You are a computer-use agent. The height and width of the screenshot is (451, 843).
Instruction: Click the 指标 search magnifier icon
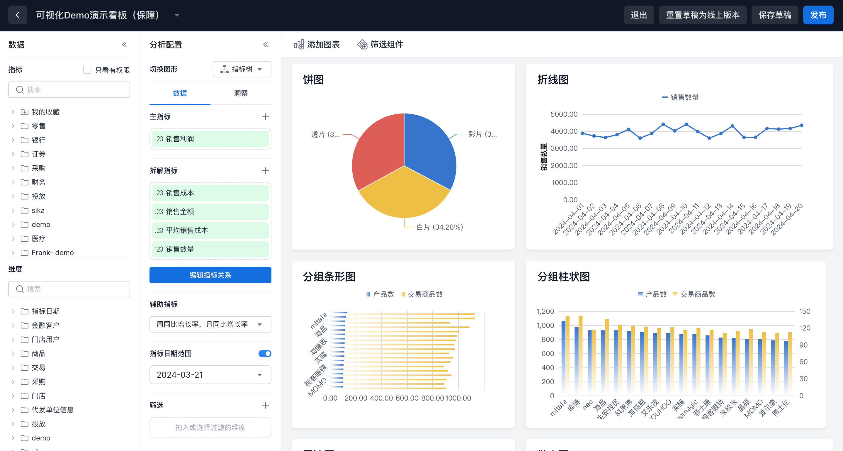(x=20, y=90)
